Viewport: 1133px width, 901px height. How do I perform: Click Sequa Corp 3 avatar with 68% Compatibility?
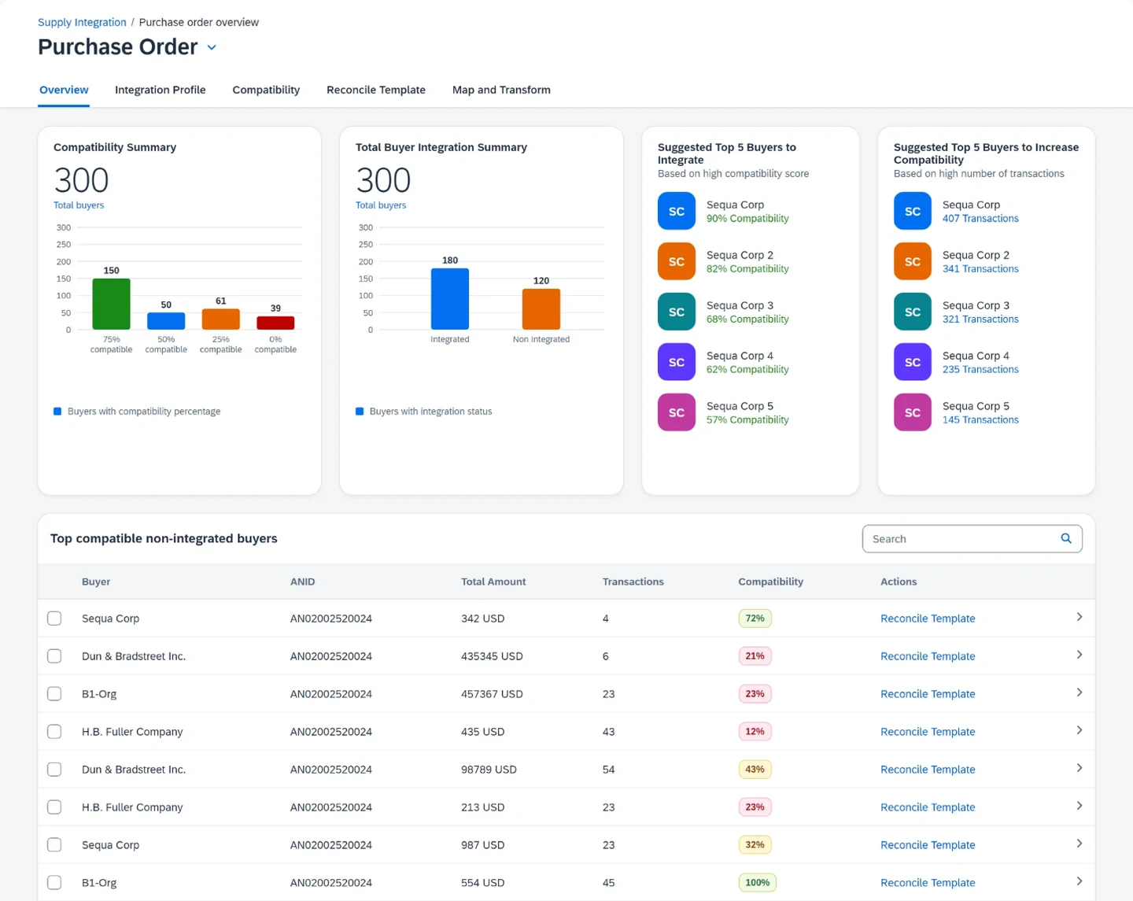tap(677, 312)
